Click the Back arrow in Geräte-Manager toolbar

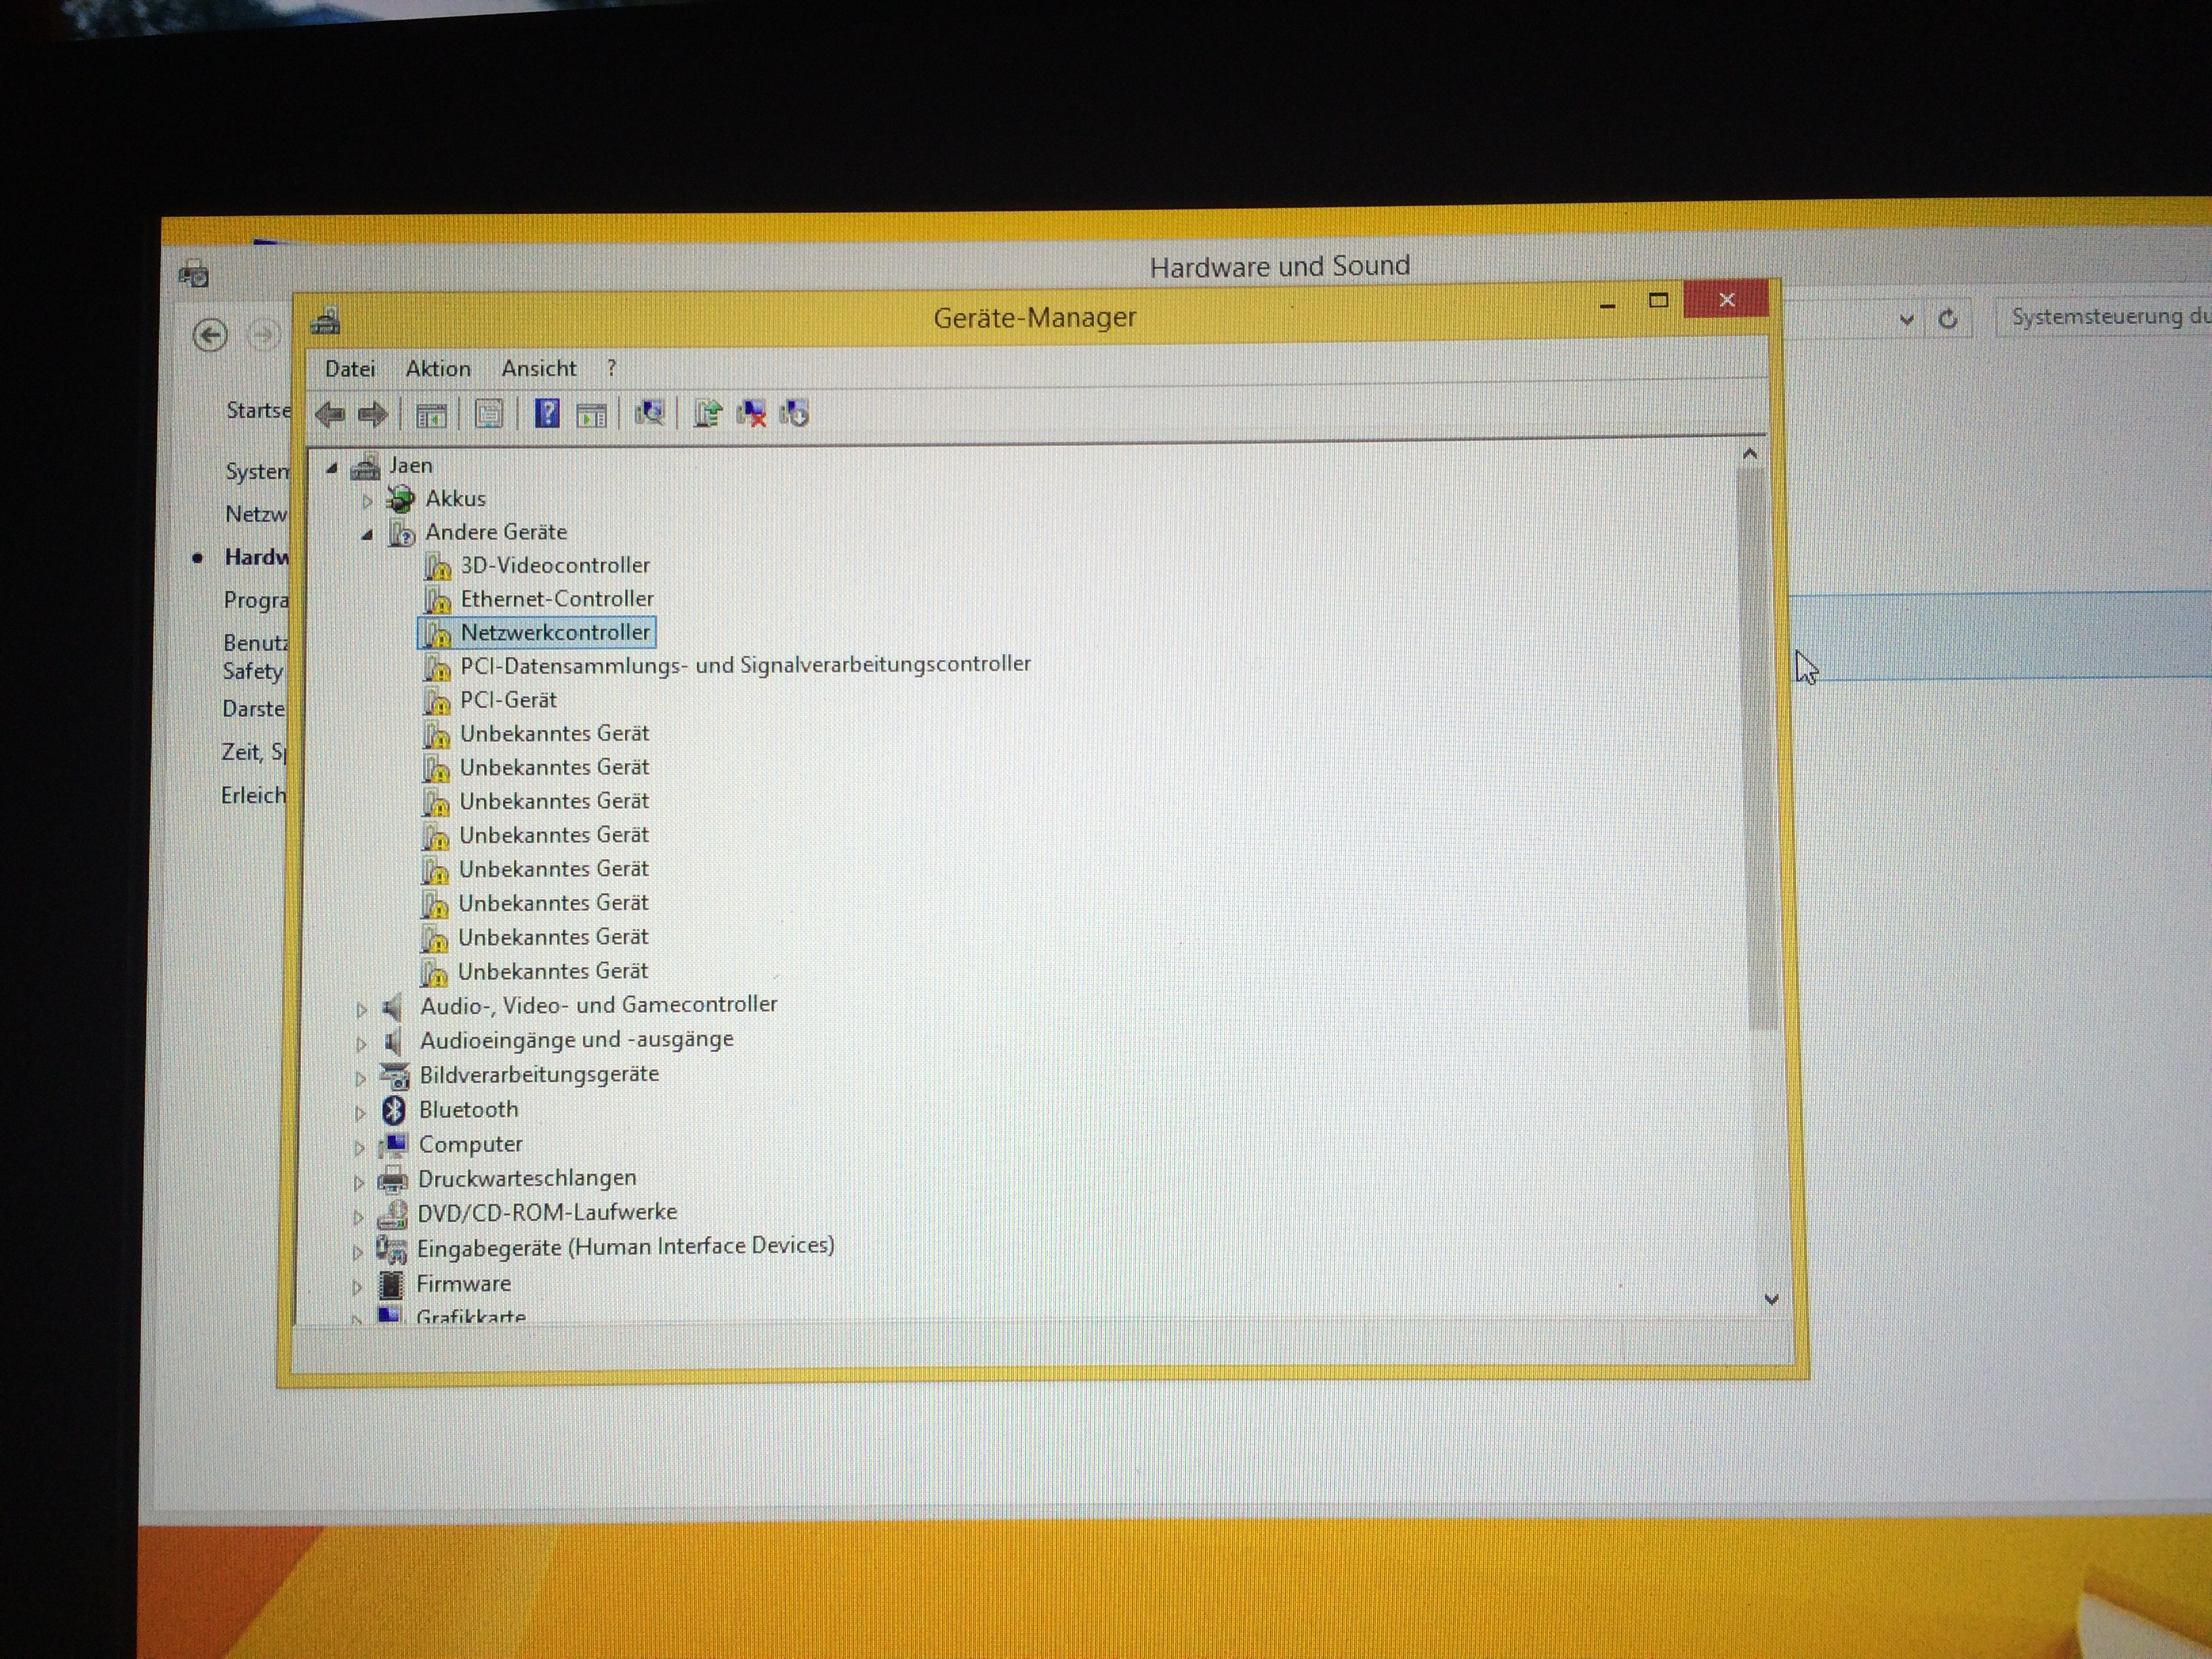[x=329, y=414]
